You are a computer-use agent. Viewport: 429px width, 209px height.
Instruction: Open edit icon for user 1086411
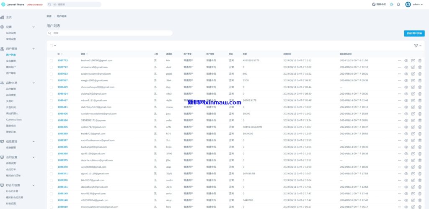pyautogui.click(x=413, y=107)
